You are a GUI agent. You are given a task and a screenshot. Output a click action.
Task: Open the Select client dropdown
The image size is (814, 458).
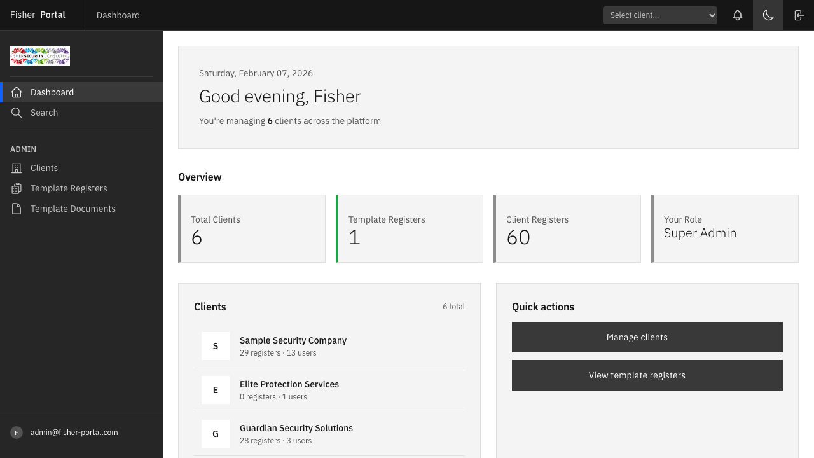[659, 15]
